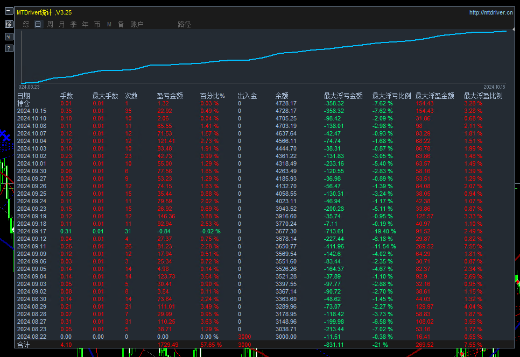
Task: Click the 3000.00 balance value
Action: (x=286, y=337)
